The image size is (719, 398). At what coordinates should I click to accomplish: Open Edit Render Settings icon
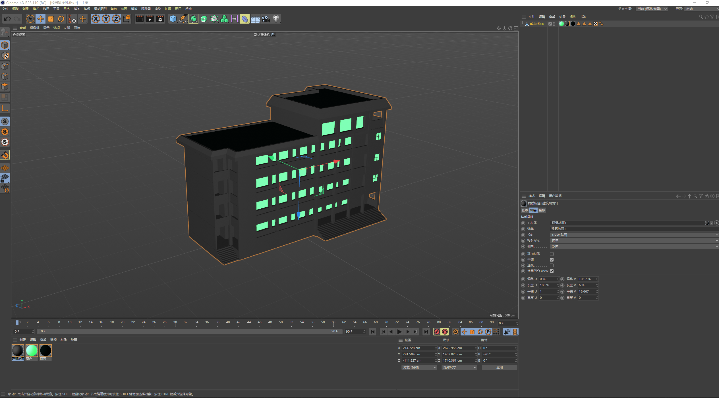click(160, 19)
